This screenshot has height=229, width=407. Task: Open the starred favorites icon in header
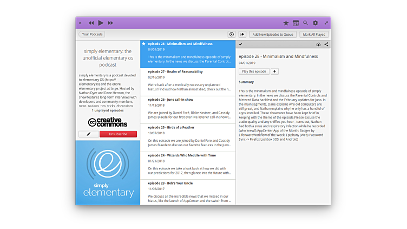(286, 23)
